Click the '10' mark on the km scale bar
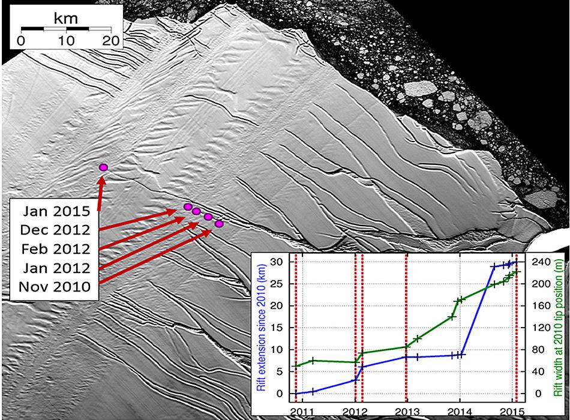This screenshot has height=420, width=570. (66, 41)
